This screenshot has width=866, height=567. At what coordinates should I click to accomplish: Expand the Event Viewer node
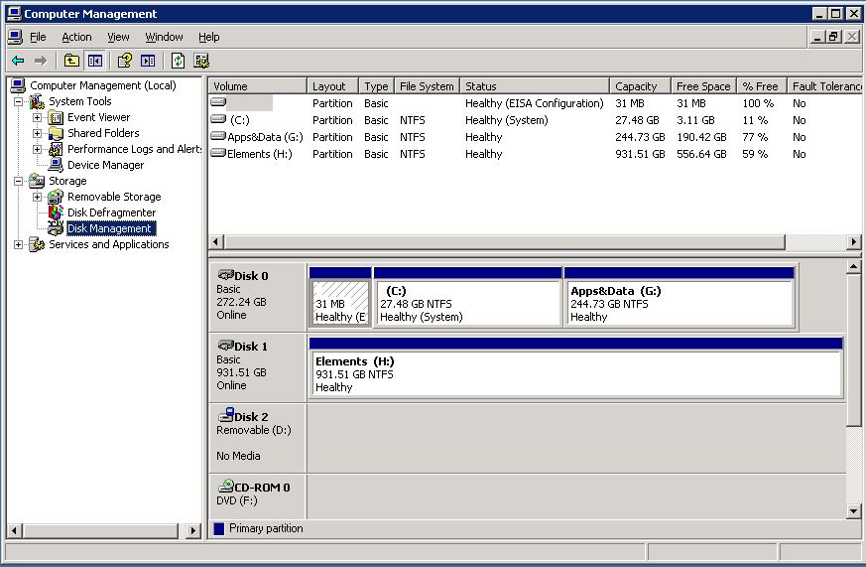pyautogui.click(x=37, y=117)
